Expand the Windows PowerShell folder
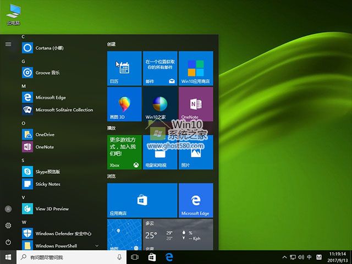Screen dimensions: 352x264 coord(60,245)
